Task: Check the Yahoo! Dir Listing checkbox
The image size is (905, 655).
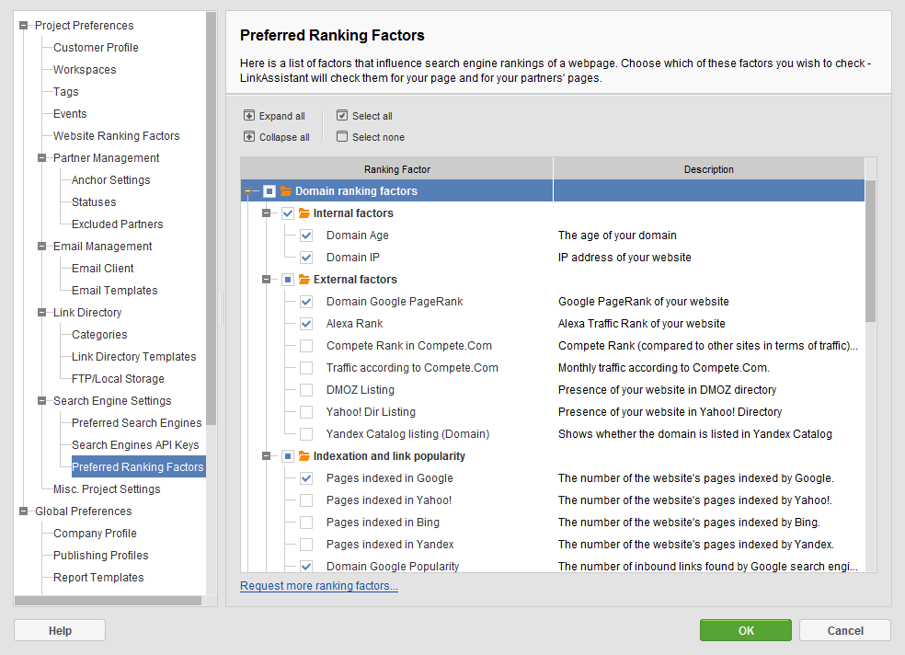Action: (306, 412)
